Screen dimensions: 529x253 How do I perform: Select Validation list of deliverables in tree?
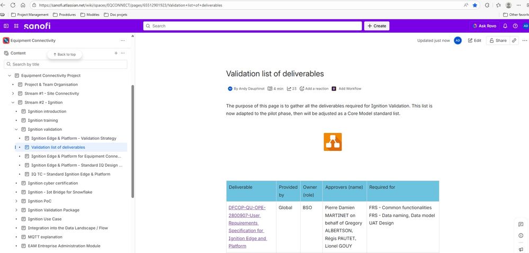pos(58,148)
